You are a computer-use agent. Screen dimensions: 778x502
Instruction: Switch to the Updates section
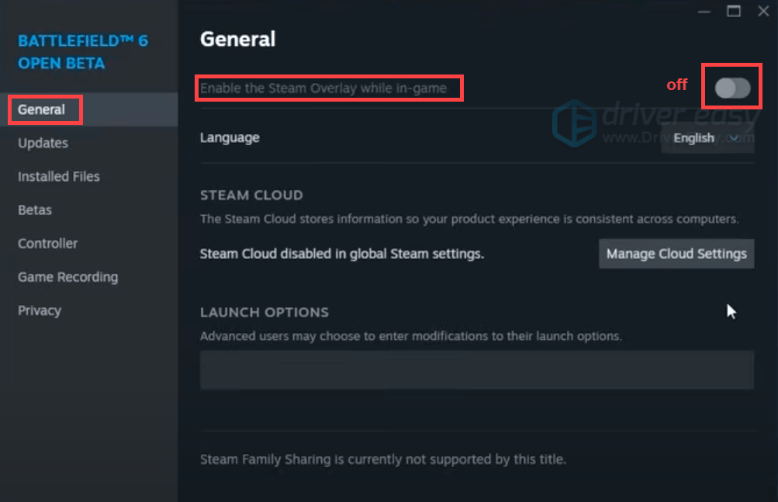pos(43,143)
